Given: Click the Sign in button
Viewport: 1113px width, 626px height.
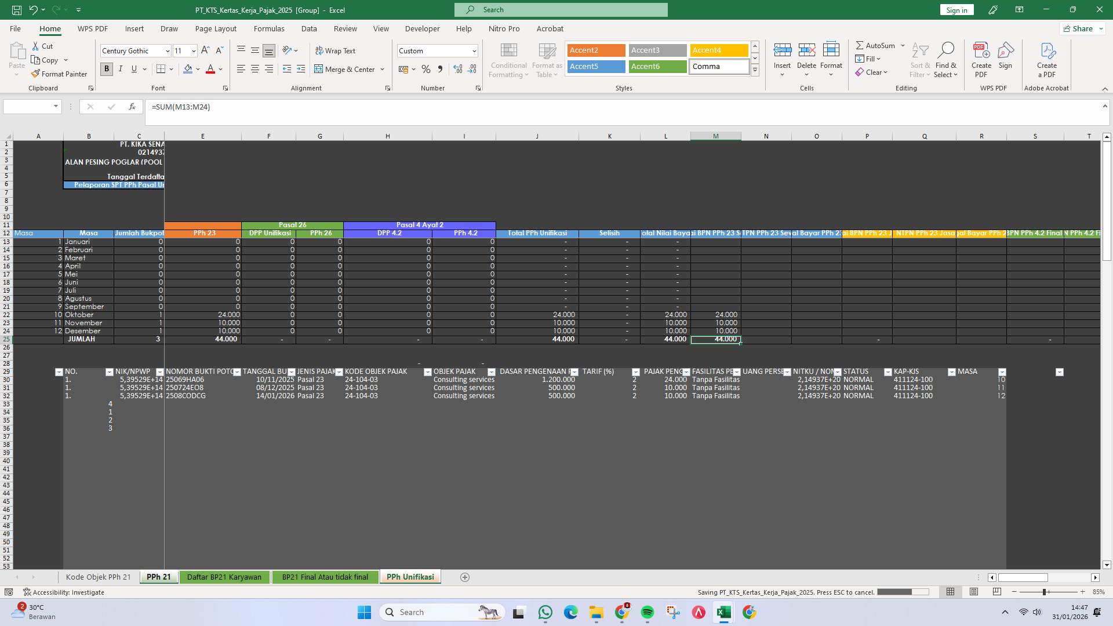Looking at the screenshot, I should [x=956, y=10].
